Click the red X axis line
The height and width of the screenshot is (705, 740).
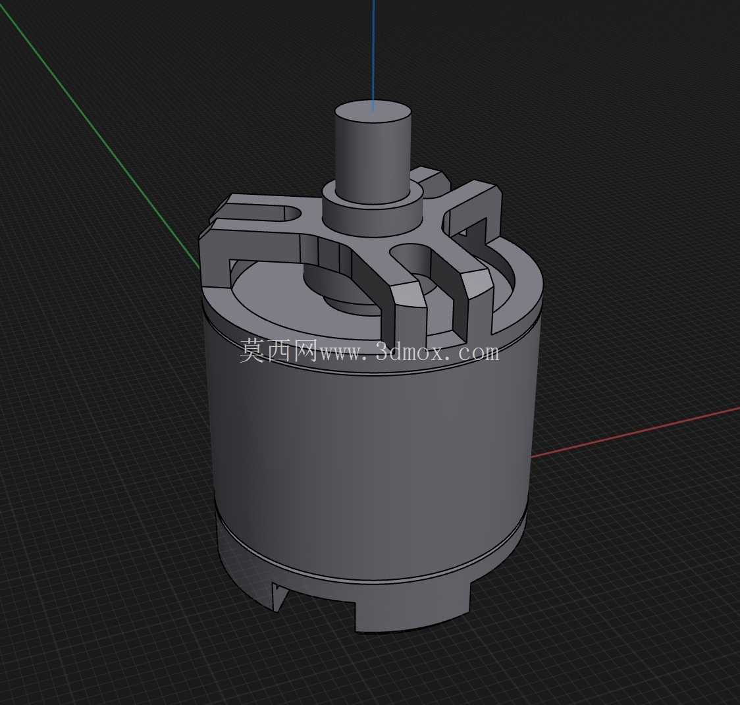pos(635,432)
